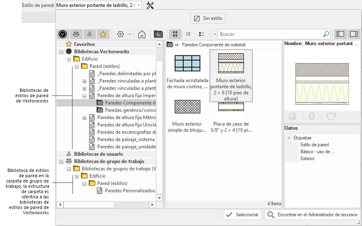Switch to list view

(188, 34)
